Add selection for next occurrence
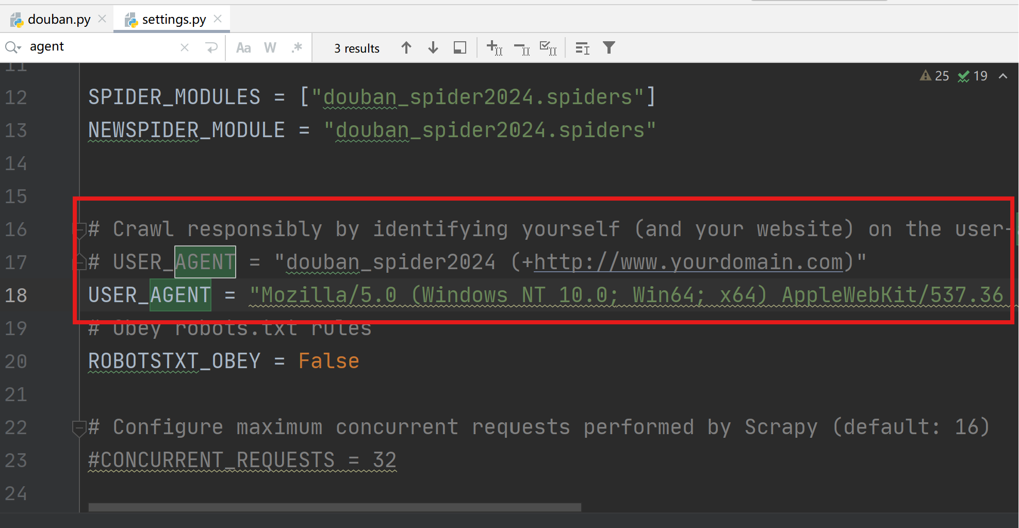The height and width of the screenshot is (528, 1019). pyautogui.click(x=495, y=48)
